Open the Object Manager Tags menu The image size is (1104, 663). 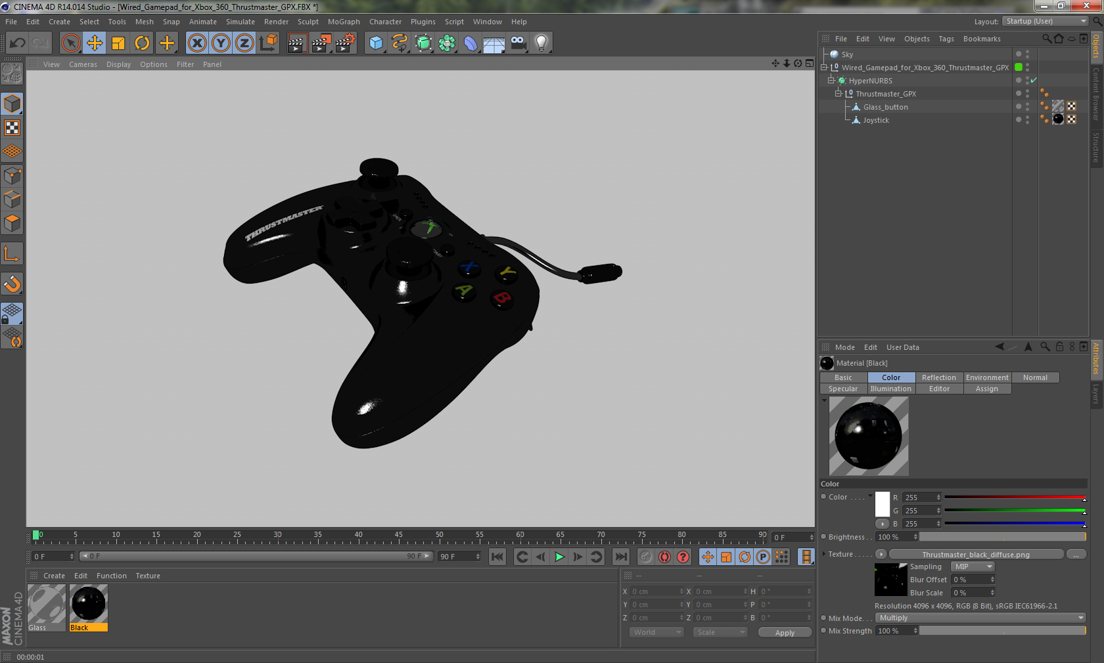[946, 39]
